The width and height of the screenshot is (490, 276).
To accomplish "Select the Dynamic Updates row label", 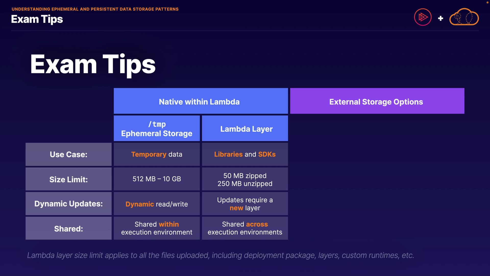I will (x=68, y=204).
